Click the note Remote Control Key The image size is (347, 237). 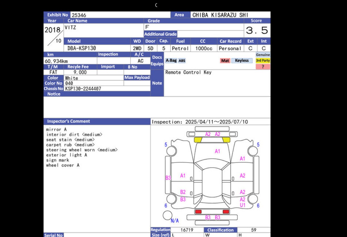coord(188,72)
